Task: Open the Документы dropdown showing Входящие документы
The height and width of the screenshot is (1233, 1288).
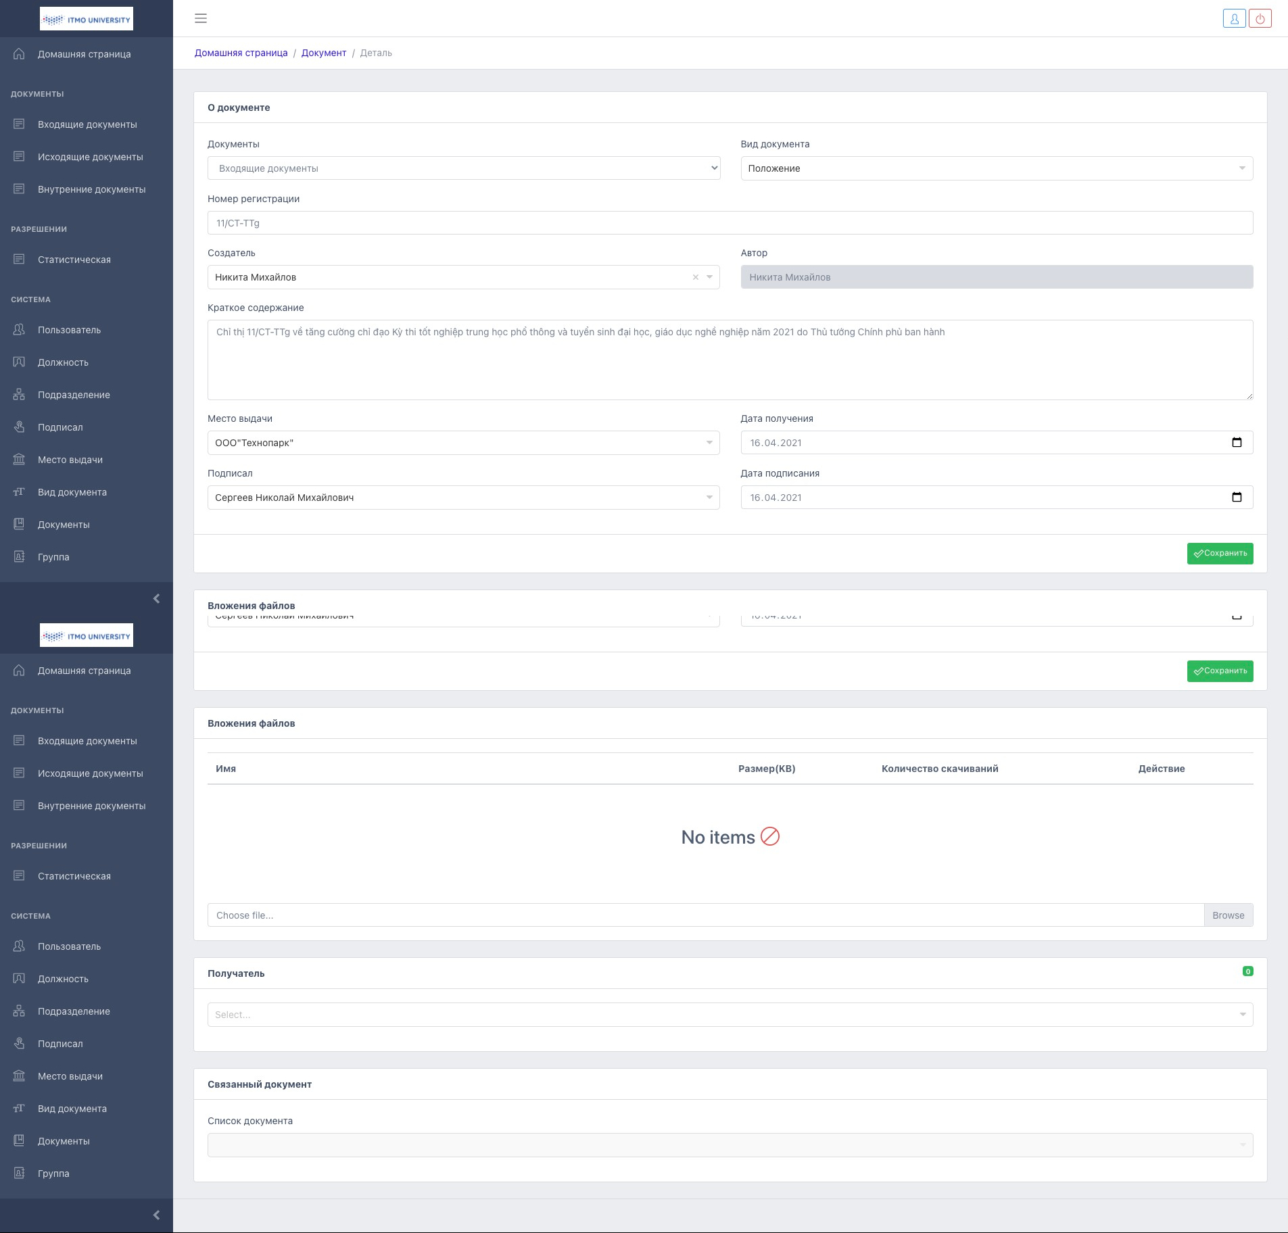Action: click(x=463, y=168)
